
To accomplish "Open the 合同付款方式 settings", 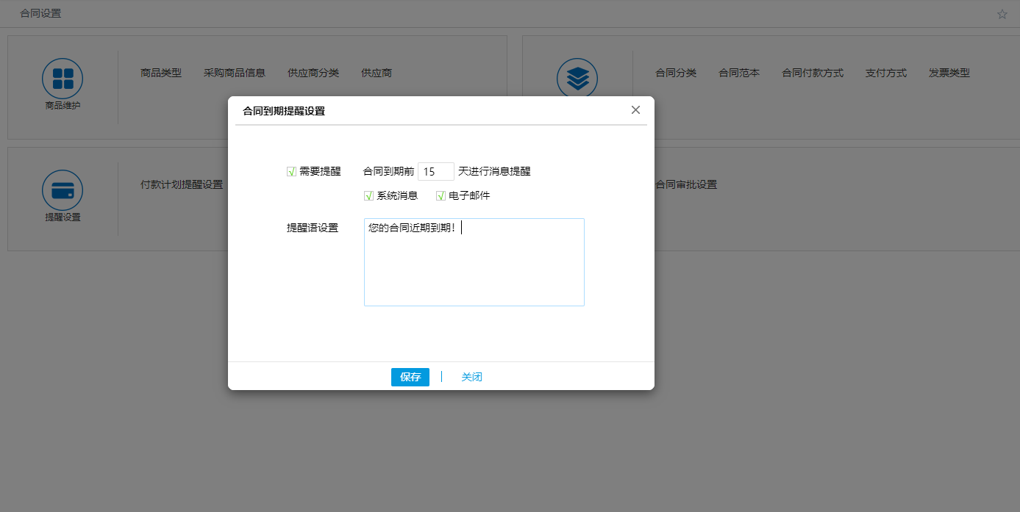I will (812, 73).
